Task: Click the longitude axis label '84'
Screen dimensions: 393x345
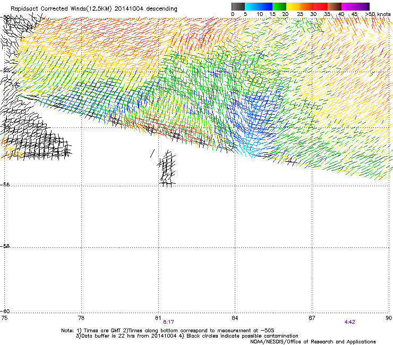Action: (x=235, y=318)
